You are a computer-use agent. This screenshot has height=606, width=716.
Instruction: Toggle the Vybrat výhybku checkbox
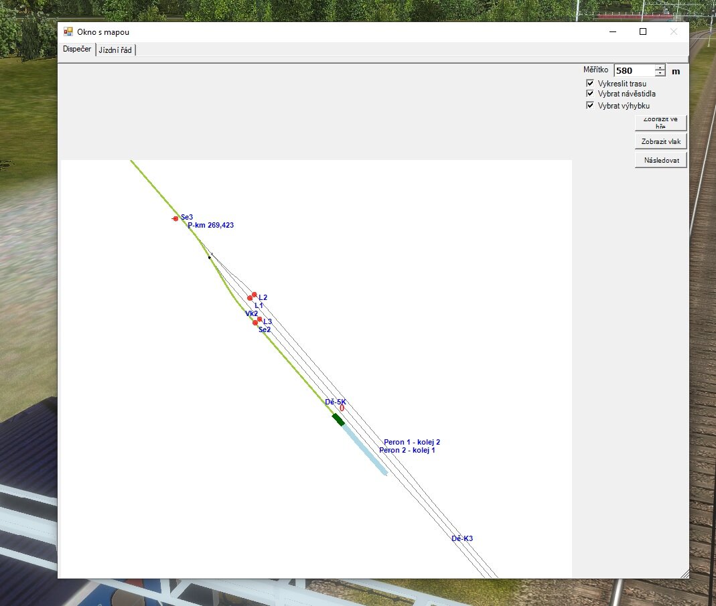click(590, 105)
